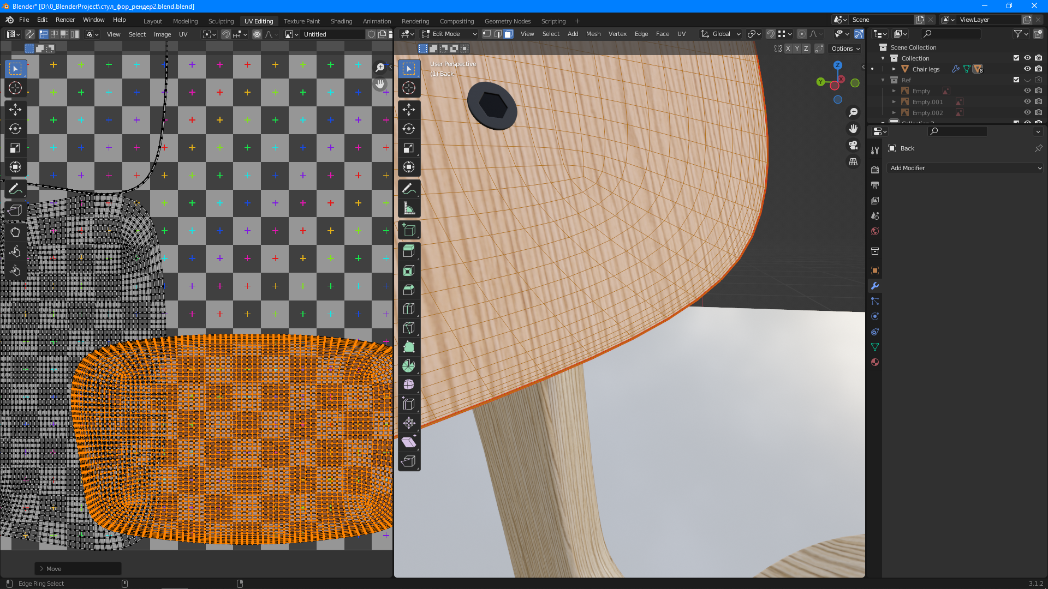
Task: Toggle camera view in 3D viewport
Action: tap(853, 146)
